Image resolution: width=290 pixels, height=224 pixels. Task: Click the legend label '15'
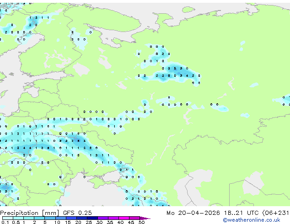(x=68, y=222)
